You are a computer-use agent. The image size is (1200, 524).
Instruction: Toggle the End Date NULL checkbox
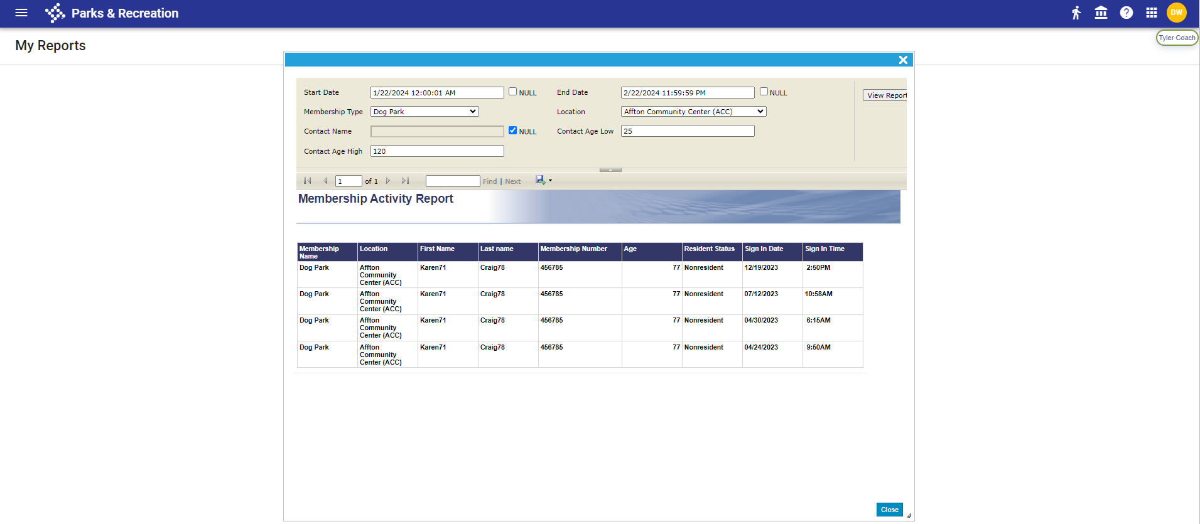(x=764, y=92)
